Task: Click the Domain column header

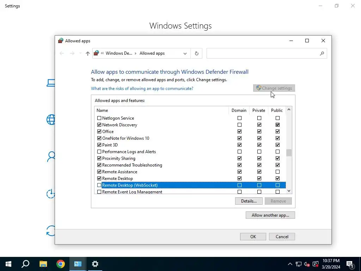Action: click(x=239, y=110)
